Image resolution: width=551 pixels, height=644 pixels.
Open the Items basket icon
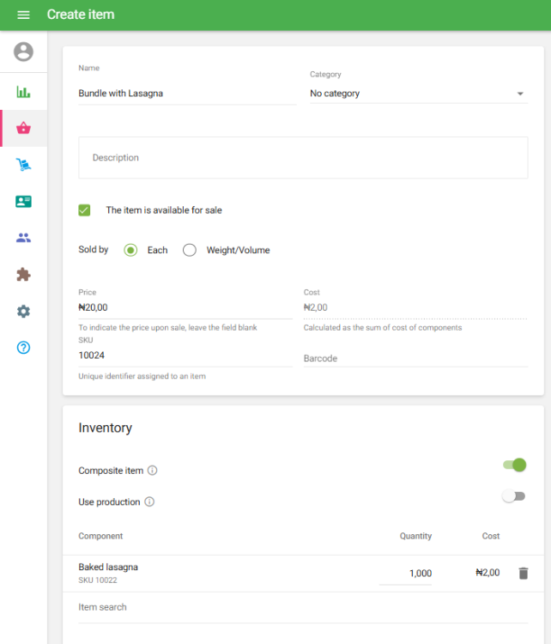point(23,128)
